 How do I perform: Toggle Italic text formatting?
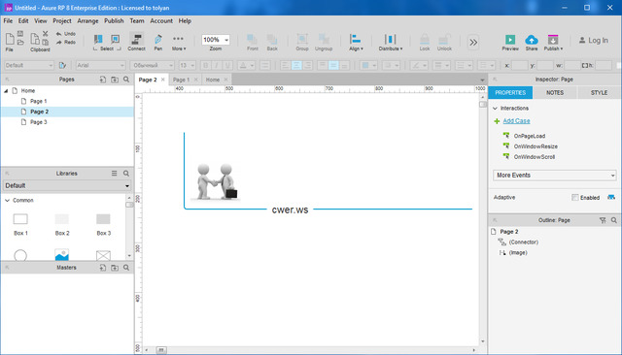[217, 65]
